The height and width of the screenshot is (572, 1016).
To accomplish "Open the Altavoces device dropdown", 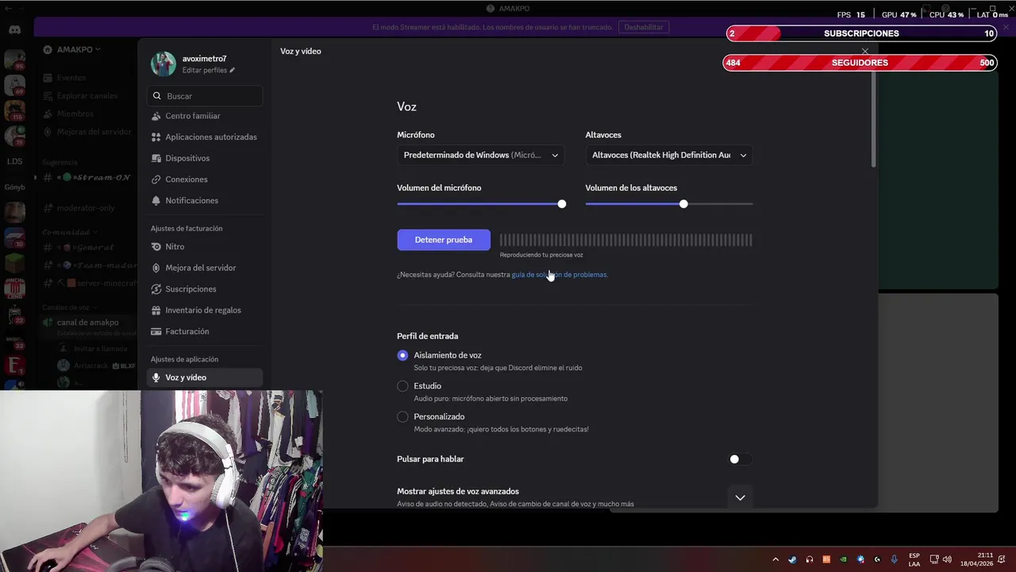I will point(669,155).
